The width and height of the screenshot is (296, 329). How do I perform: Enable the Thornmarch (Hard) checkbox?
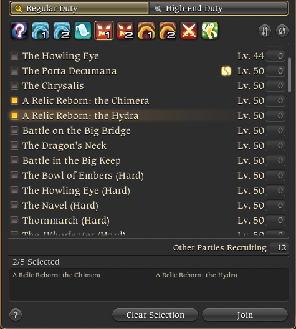point(14,220)
